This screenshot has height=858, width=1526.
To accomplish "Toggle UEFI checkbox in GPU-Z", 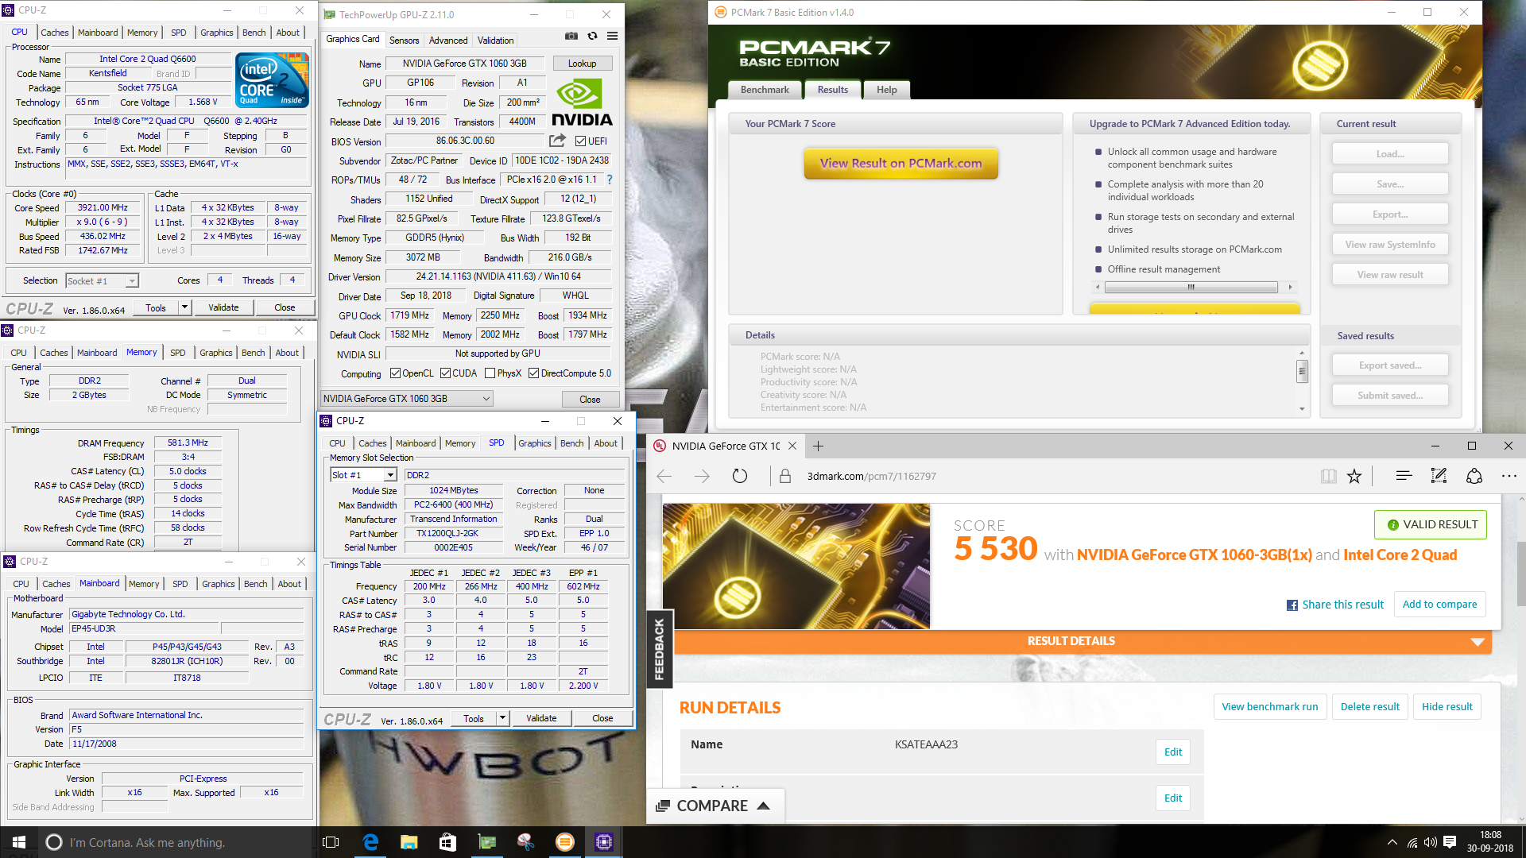I will point(581,141).
